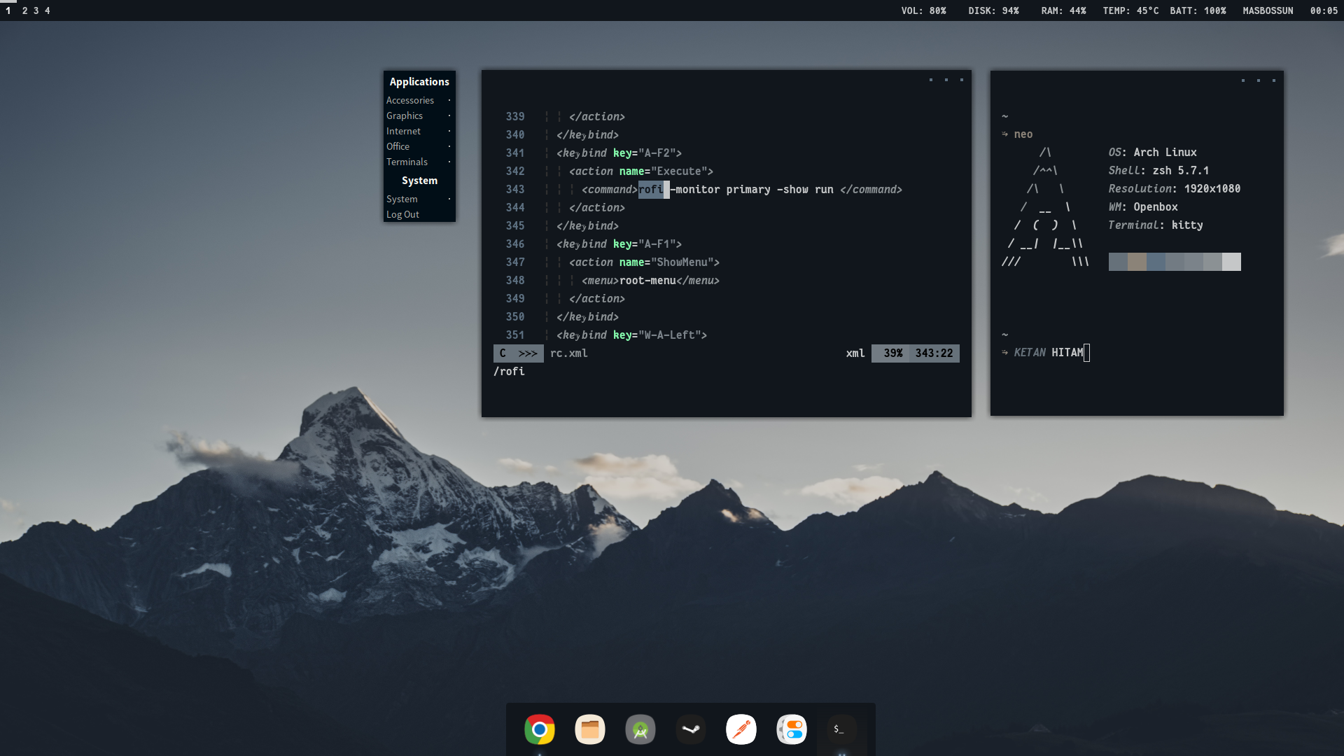Screen dimensions: 1344x756
Task: Switch to workspace 2 in top bar
Action: pyautogui.click(x=24, y=10)
